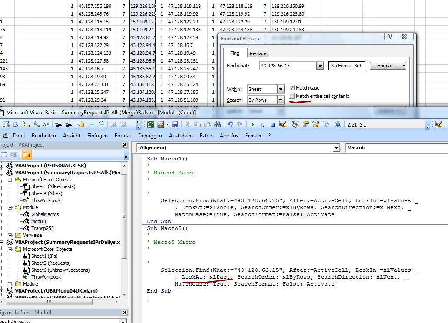Viewport: 448px width, 323px height.
Task: Toggle breakpoint with the hand icon
Action: [x=81, y=124]
